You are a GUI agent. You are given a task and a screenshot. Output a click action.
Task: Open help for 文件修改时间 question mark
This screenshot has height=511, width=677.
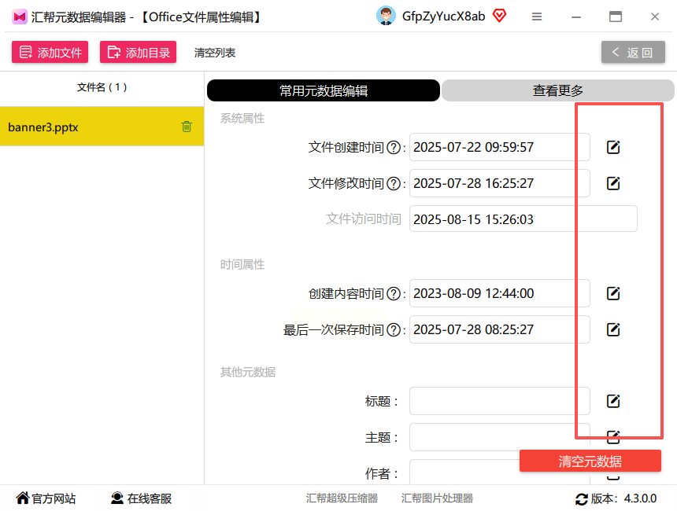tap(394, 184)
